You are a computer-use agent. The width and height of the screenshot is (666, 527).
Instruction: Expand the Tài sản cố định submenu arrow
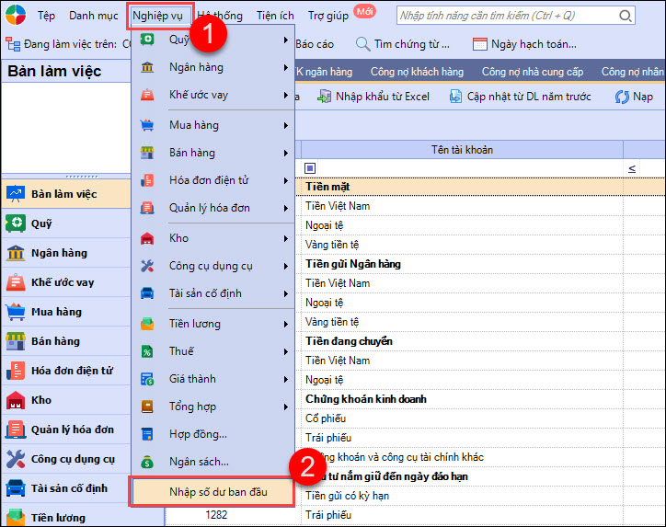click(x=286, y=293)
